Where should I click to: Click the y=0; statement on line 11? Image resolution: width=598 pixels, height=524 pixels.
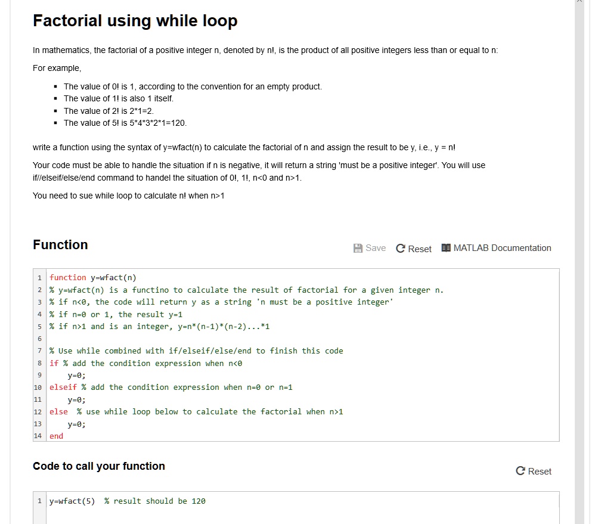[x=77, y=399]
